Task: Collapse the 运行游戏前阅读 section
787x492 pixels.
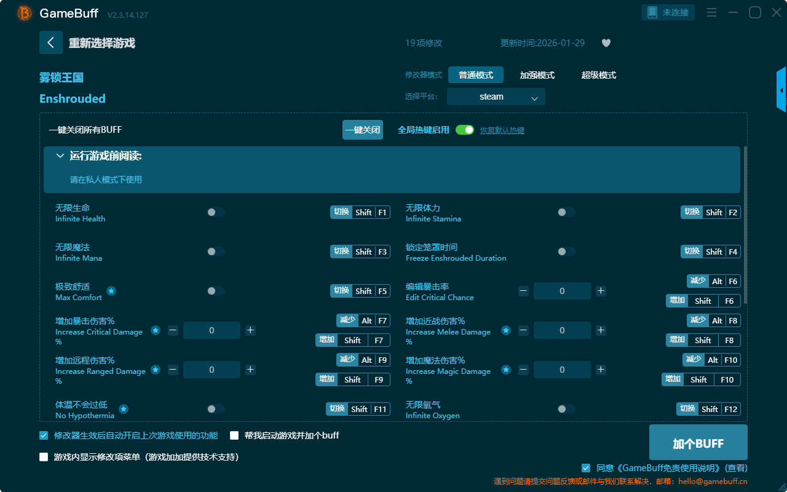Action: coord(60,156)
